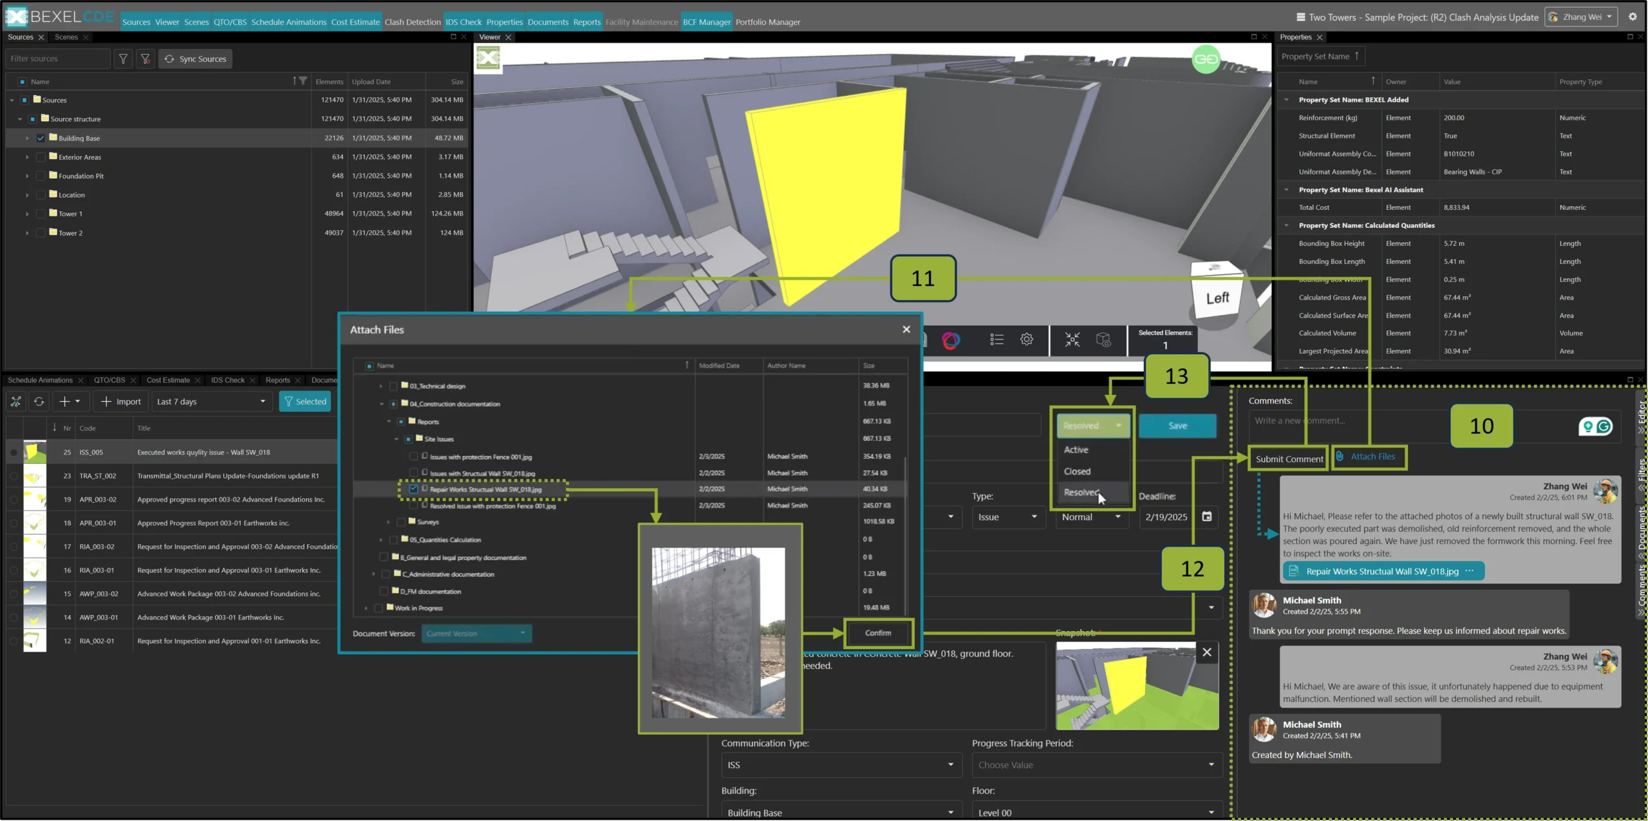Check the Exterior Areas checkbox
This screenshot has width=1648, height=821.
point(41,157)
